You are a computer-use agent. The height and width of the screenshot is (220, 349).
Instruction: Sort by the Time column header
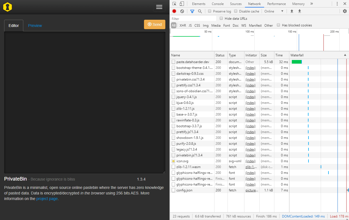282,55
